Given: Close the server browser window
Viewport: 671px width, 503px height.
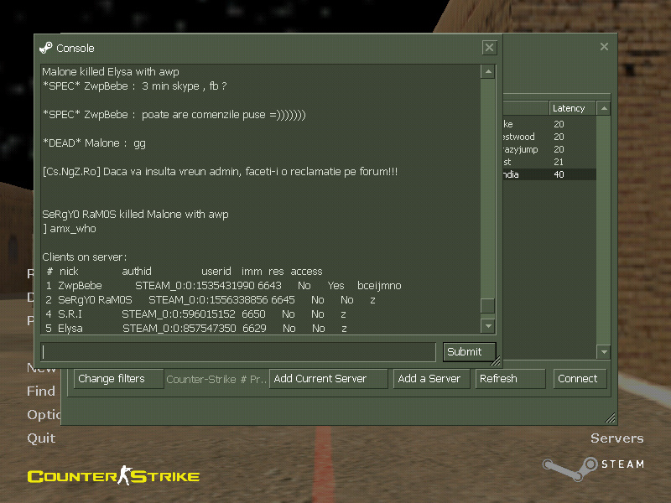Looking at the screenshot, I should [x=604, y=47].
